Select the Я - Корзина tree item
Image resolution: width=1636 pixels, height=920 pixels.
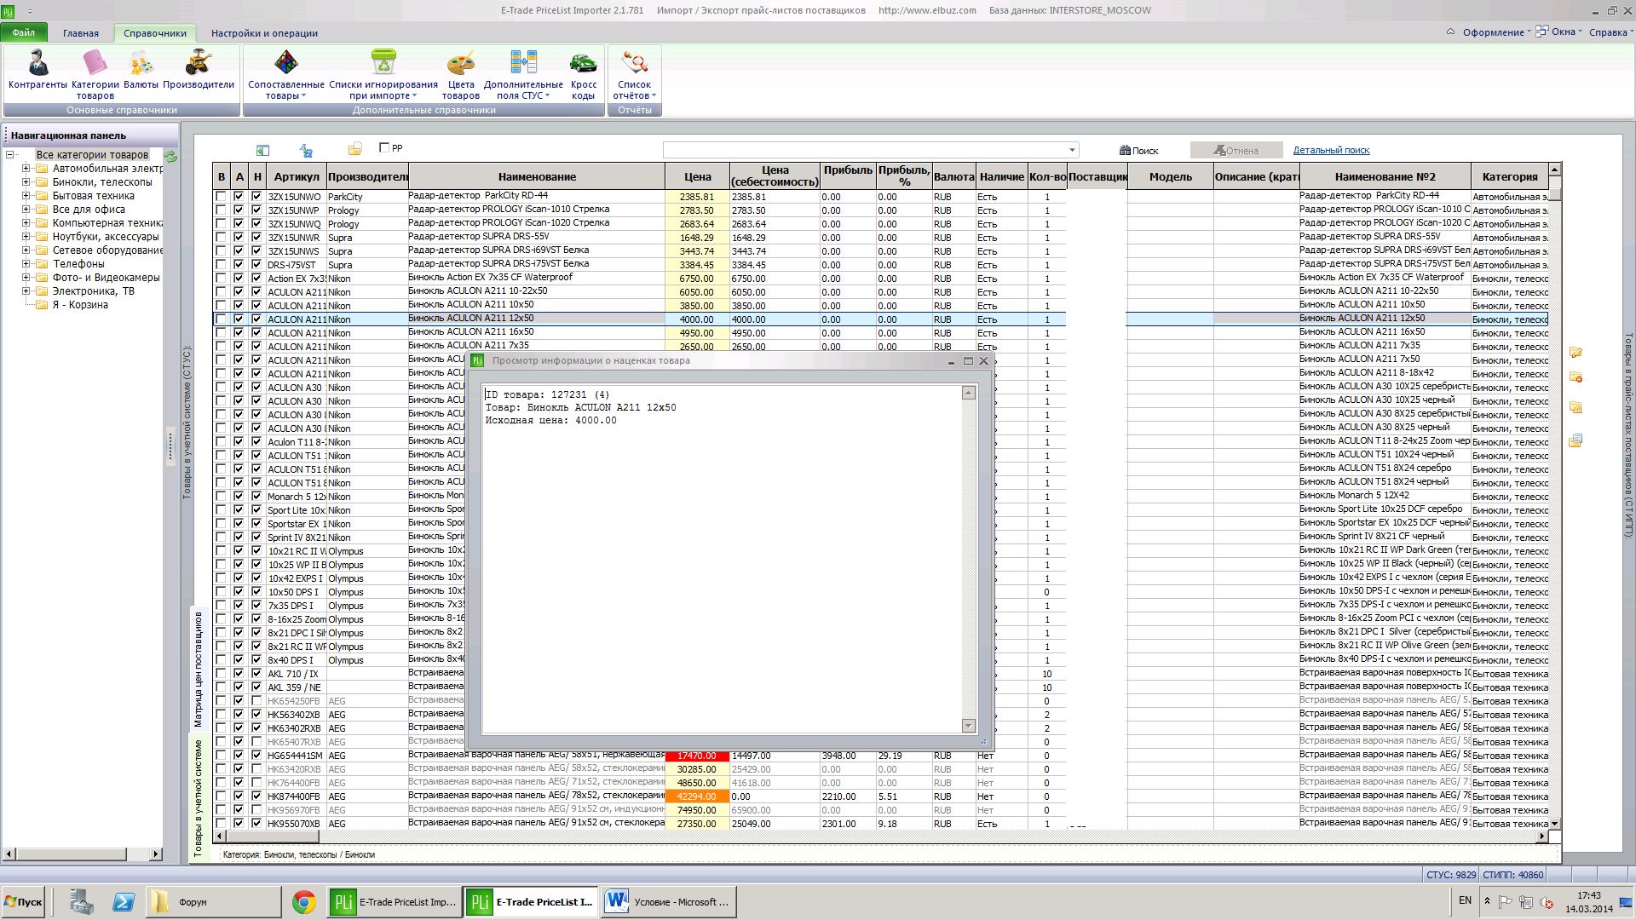[x=80, y=305]
